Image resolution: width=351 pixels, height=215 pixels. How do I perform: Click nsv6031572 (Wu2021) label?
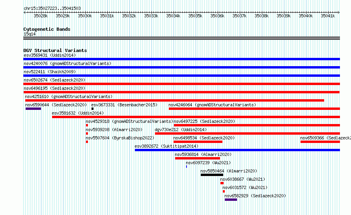245,187
